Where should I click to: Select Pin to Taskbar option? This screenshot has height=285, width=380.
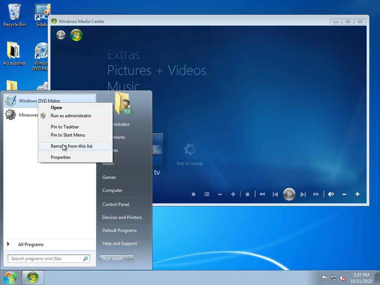coord(75,127)
